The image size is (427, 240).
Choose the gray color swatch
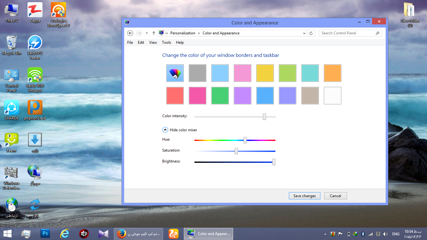198,73
